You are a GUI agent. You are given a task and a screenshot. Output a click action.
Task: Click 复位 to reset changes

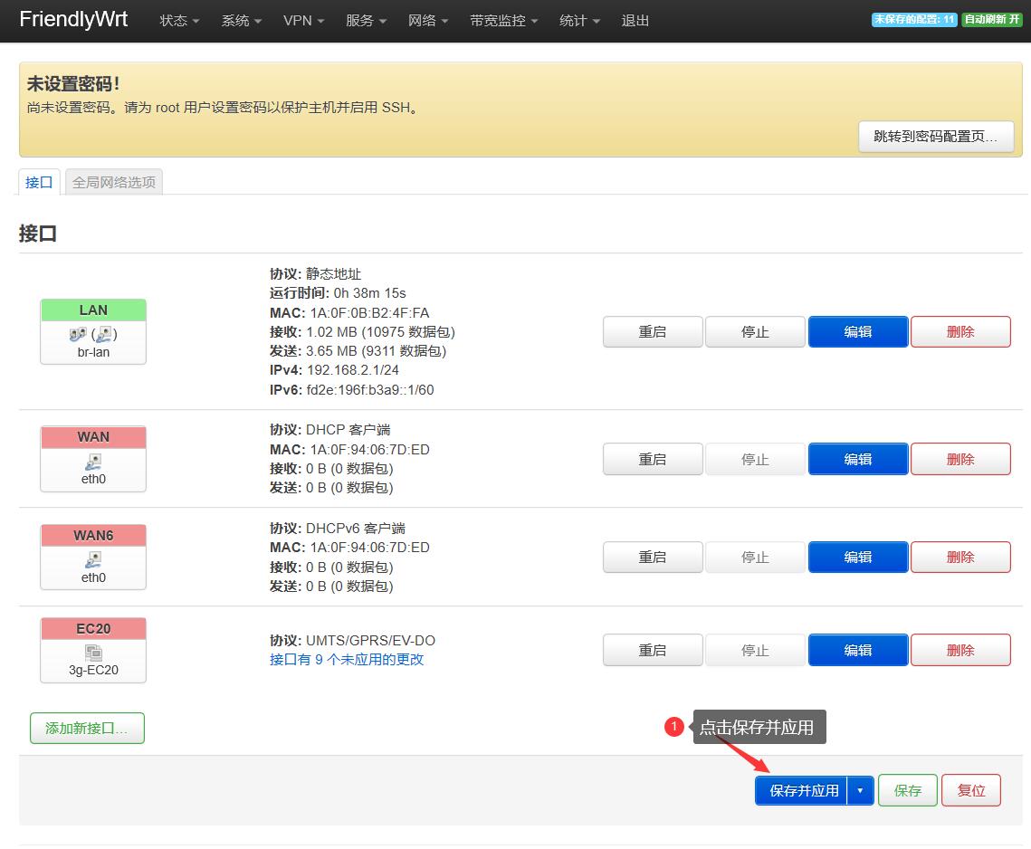coord(971,789)
